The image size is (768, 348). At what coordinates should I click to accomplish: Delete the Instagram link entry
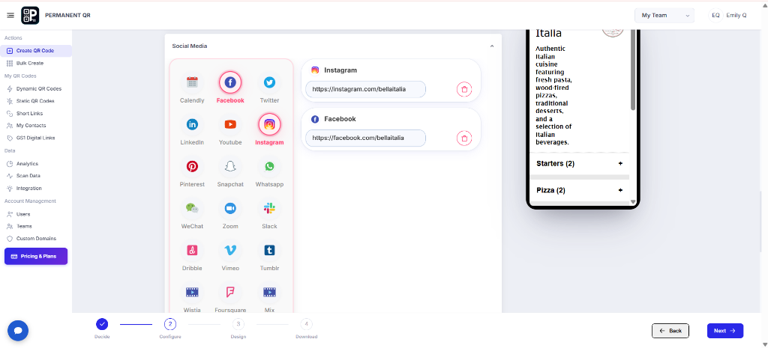point(464,90)
